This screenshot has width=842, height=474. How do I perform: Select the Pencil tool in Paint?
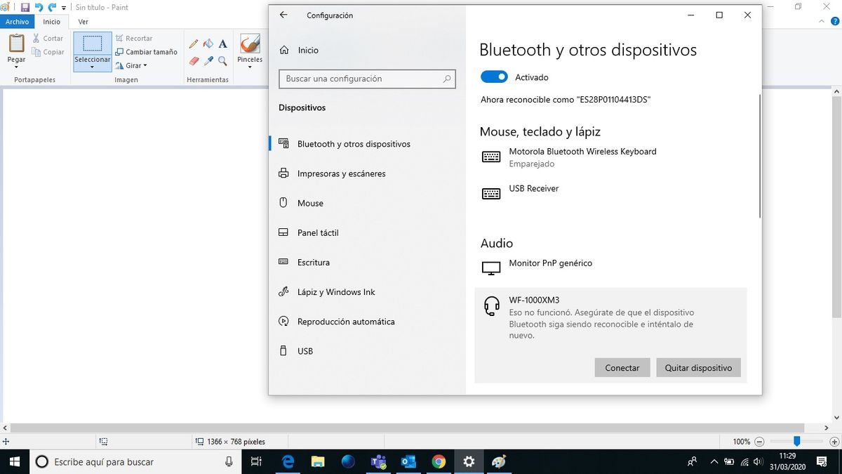[x=194, y=44]
